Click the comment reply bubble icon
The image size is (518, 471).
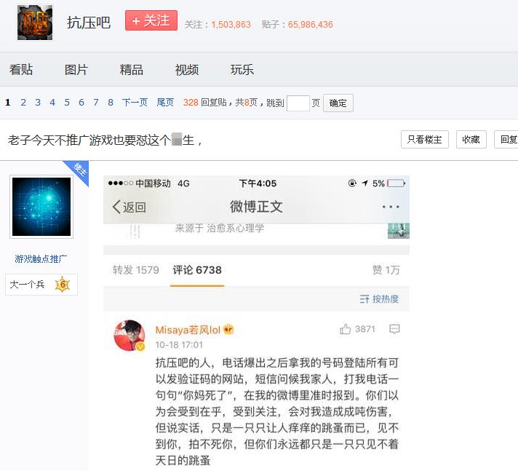point(394,329)
